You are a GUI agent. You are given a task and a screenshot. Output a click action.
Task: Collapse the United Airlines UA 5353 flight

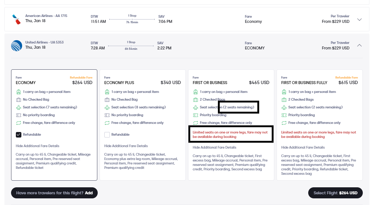click(359, 45)
